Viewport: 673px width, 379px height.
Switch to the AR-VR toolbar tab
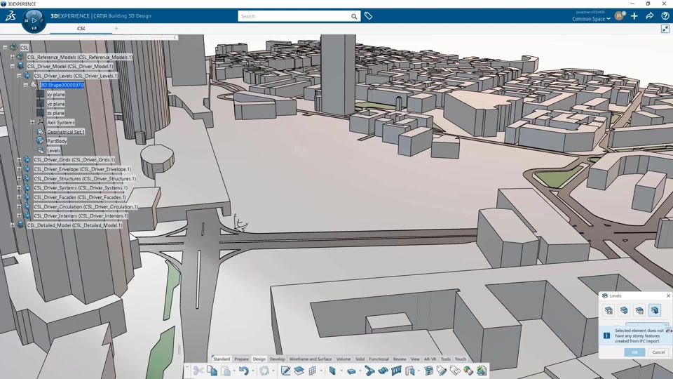[430, 359]
